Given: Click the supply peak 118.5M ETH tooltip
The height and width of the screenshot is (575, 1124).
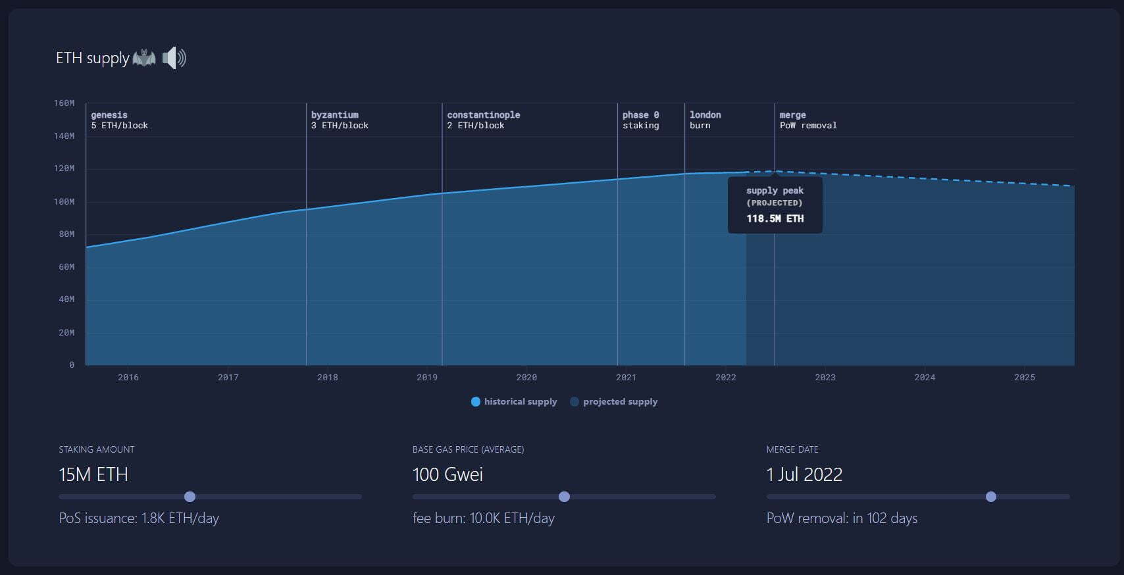Looking at the screenshot, I should coord(775,205).
